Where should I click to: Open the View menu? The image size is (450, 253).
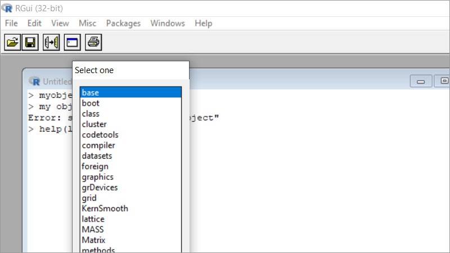[x=60, y=23]
